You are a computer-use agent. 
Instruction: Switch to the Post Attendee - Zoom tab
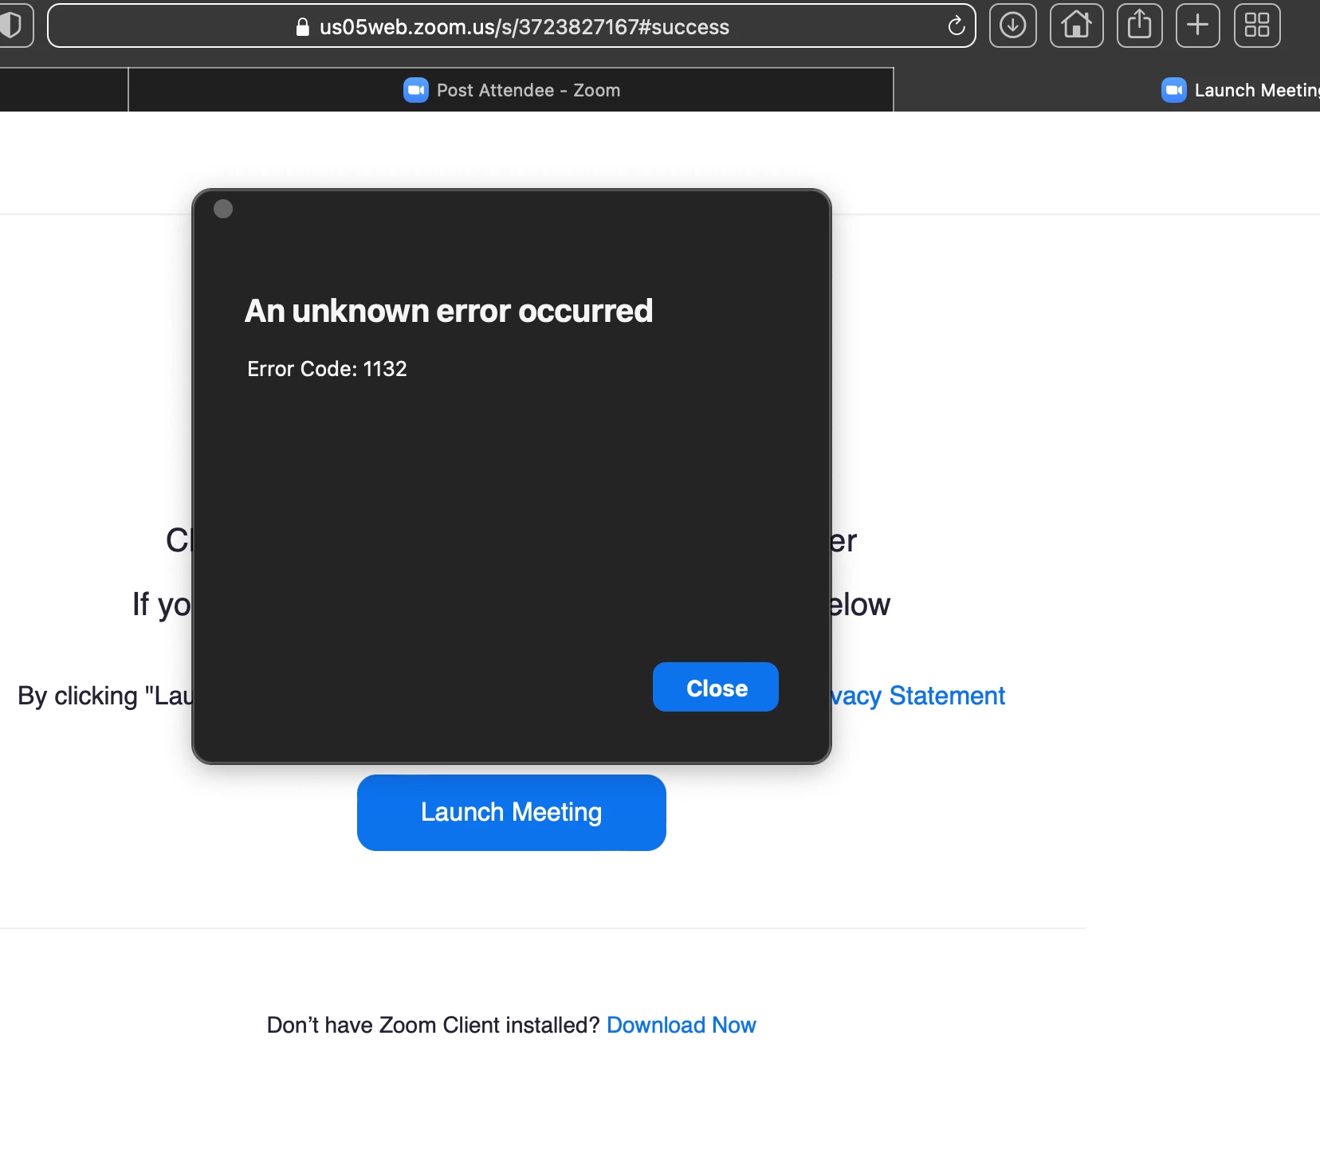pyautogui.click(x=511, y=90)
